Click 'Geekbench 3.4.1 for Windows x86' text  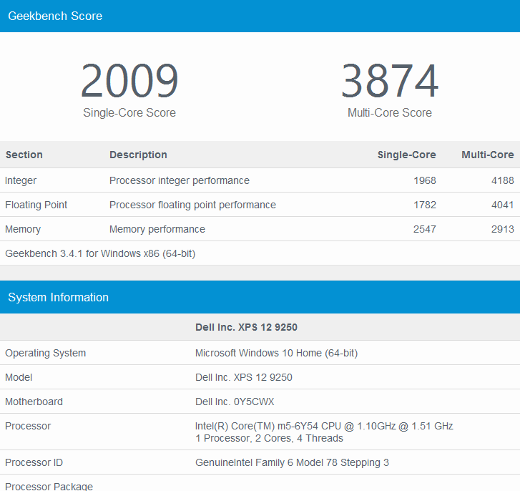pyautogui.click(x=100, y=253)
